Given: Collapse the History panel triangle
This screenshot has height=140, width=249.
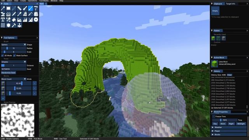Looking at the screenshot, I should pos(212,71).
